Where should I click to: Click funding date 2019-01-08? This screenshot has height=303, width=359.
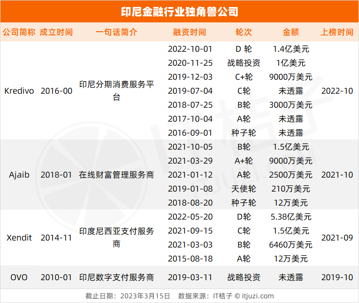[190, 189]
